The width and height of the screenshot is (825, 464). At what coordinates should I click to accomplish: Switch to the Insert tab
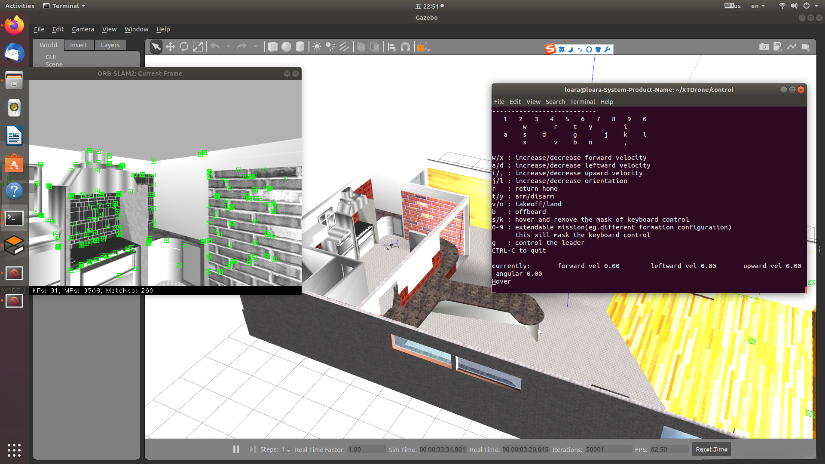point(78,45)
